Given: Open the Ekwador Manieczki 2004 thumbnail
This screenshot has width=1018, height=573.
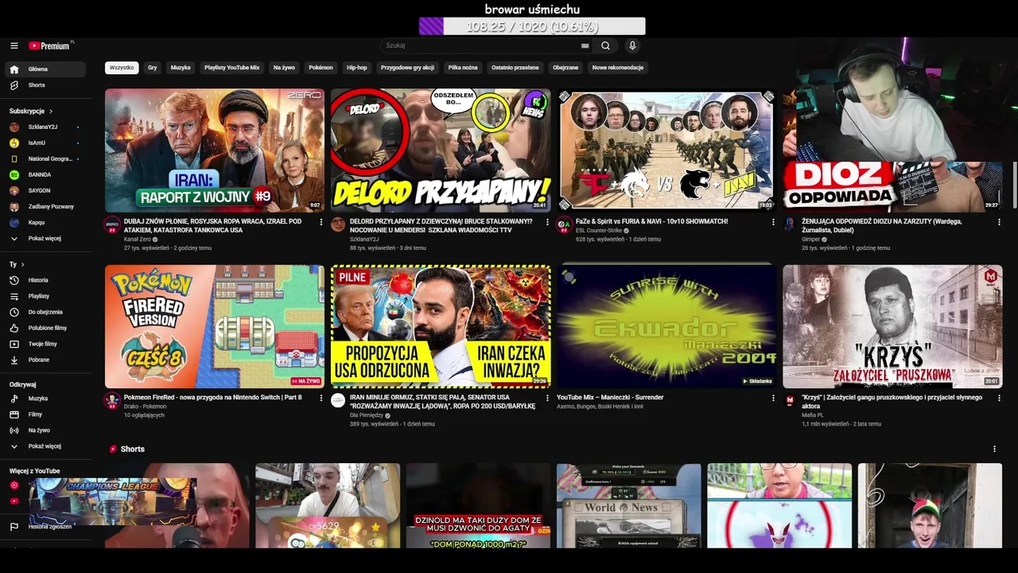Looking at the screenshot, I should click(x=666, y=326).
